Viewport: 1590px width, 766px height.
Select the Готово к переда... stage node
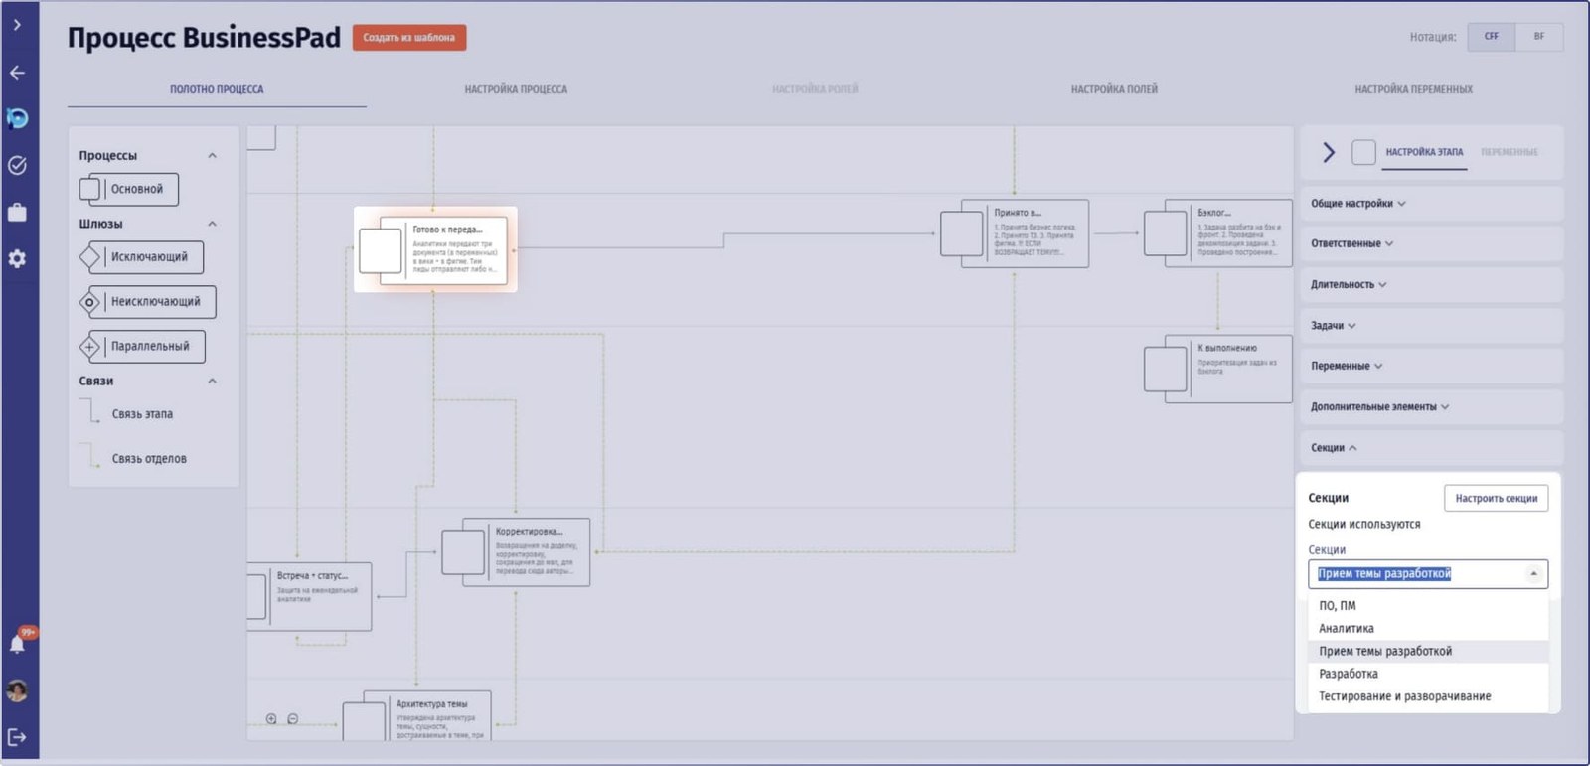[433, 250]
